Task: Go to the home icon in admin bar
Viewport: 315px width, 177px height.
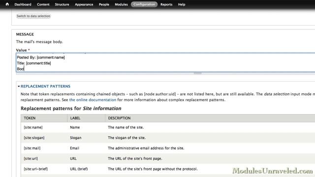Action: 7,4
